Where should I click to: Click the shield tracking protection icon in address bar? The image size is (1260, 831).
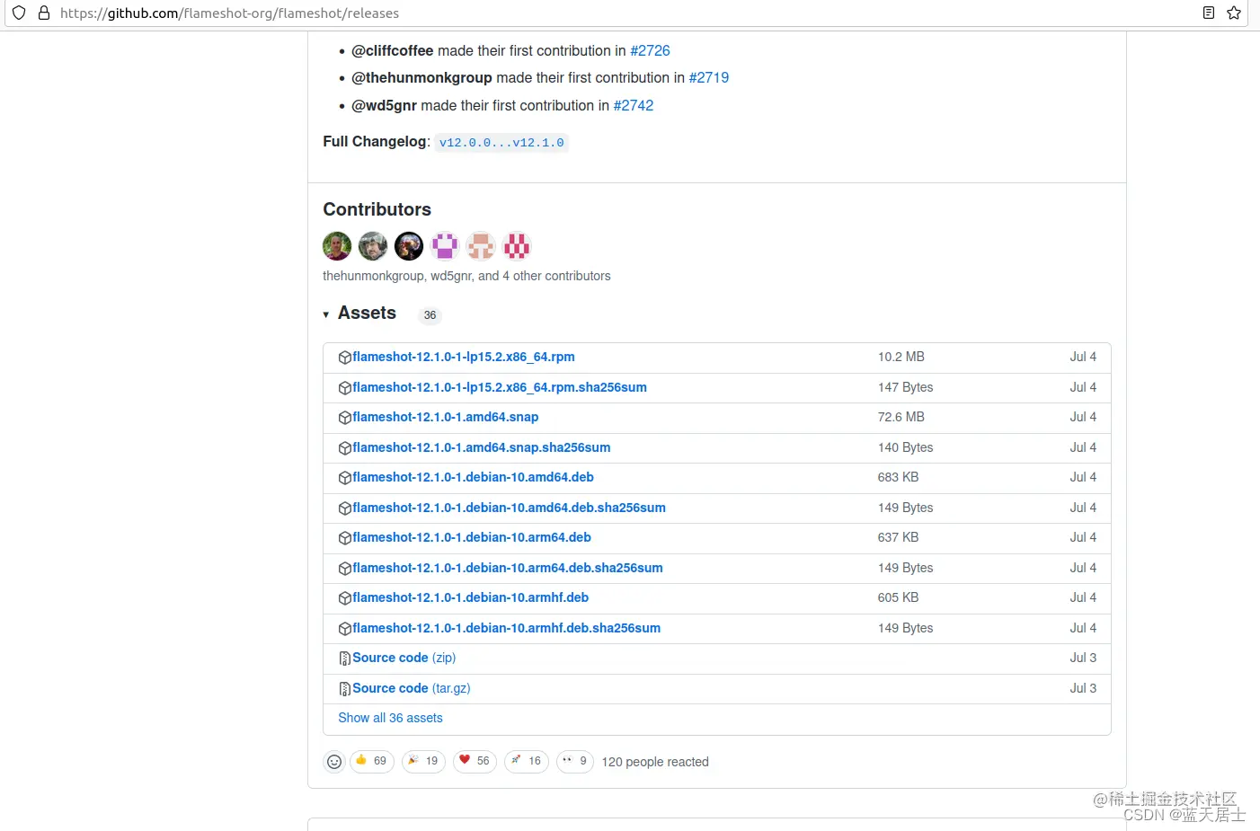[19, 13]
